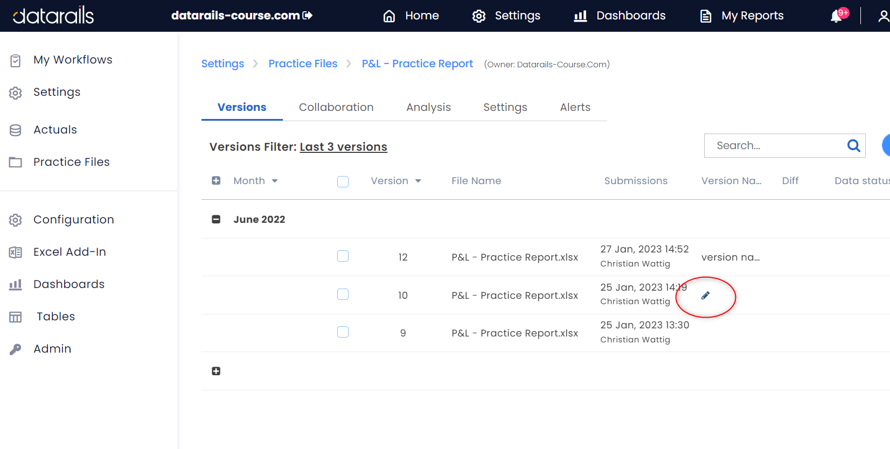Check the box for version 10
Viewport: 890px width, 449px height.
click(x=343, y=294)
